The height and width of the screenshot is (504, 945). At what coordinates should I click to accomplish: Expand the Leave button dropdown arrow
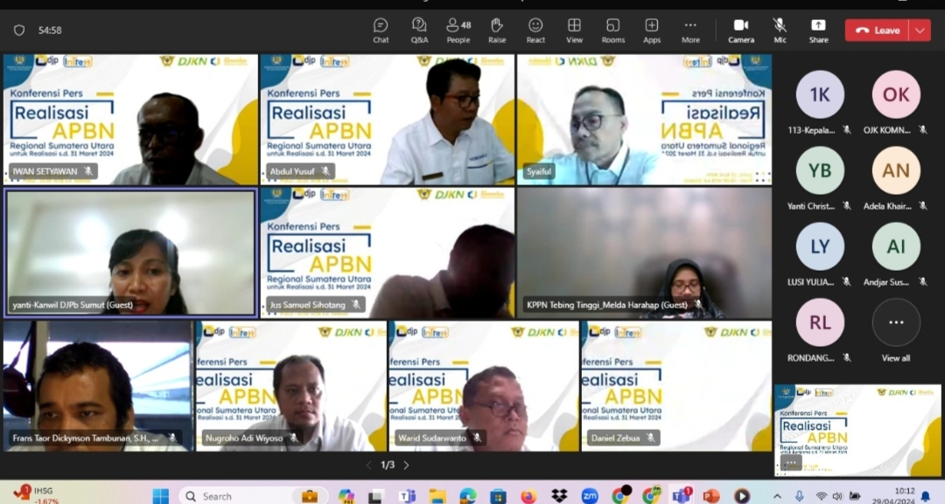920,30
